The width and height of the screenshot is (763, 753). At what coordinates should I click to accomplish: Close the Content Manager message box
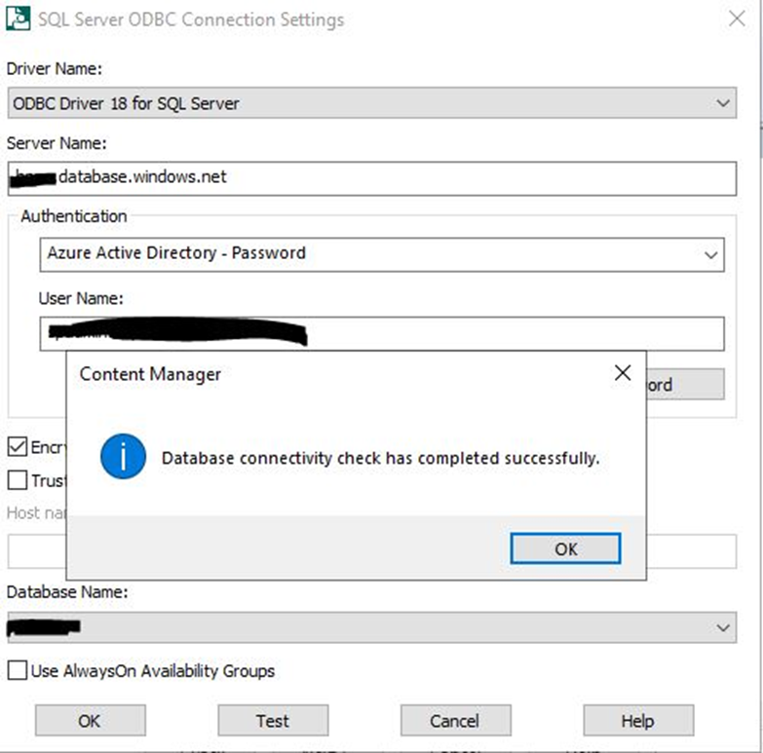[623, 373]
